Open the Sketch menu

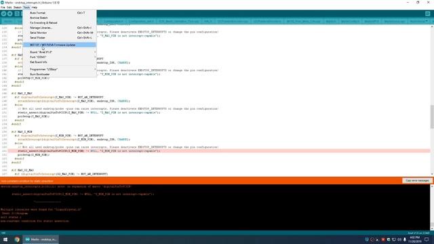point(18,7)
